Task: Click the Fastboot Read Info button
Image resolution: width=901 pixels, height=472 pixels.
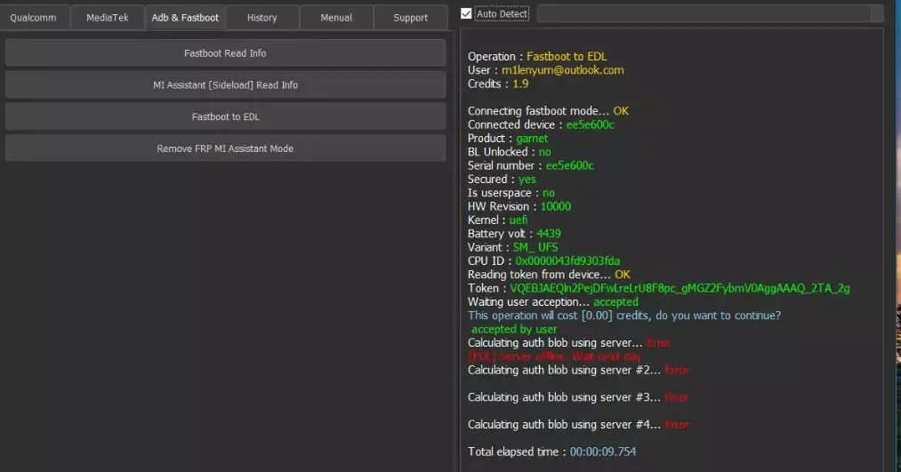Action: pyautogui.click(x=225, y=53)
